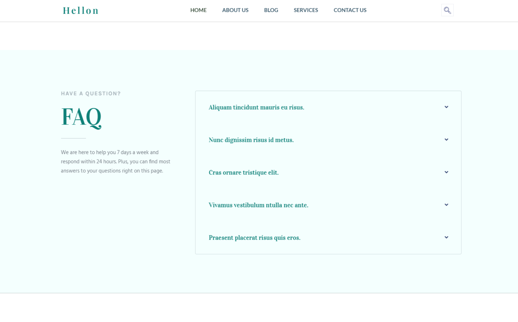Select Services in navigation bar
The image size is (518, 322).
click(x=306, y=10)
